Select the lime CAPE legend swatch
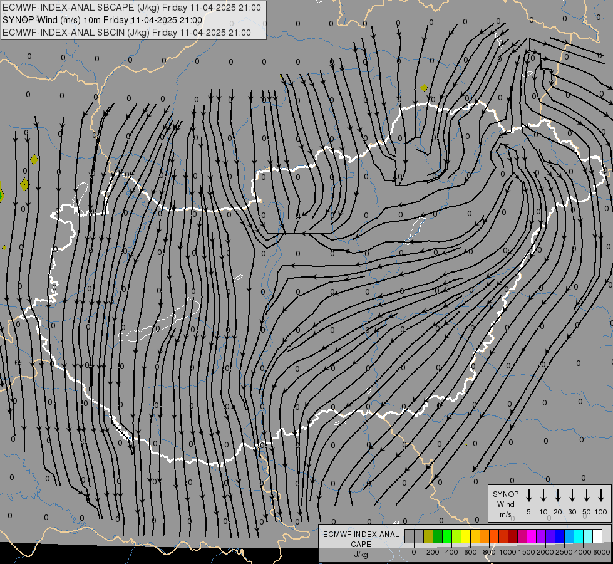 coord(456,536)
